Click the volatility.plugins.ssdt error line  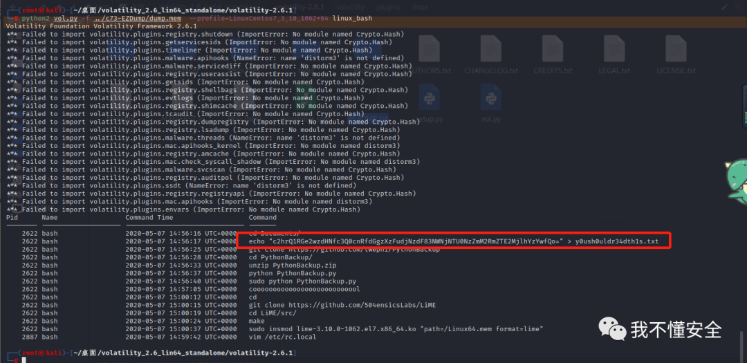[181, 185]
